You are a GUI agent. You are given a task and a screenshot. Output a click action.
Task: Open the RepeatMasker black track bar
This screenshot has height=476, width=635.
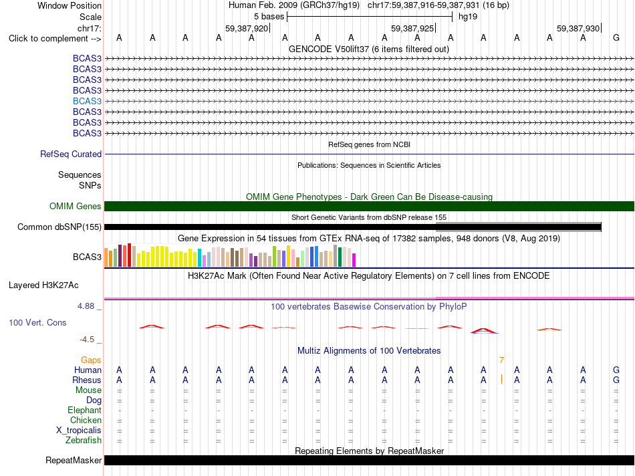click(x=369, y=460)
